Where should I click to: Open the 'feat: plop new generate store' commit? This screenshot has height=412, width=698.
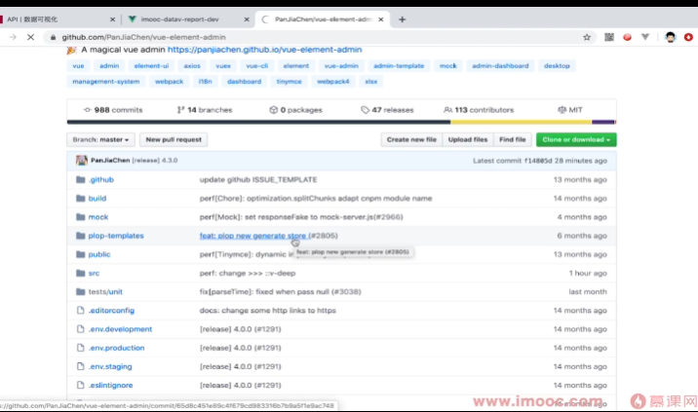pos(252,236)
